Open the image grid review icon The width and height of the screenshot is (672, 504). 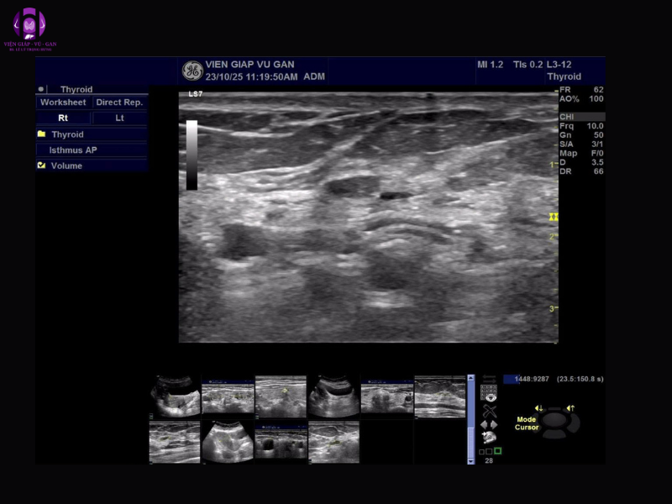tap(491, 392)
